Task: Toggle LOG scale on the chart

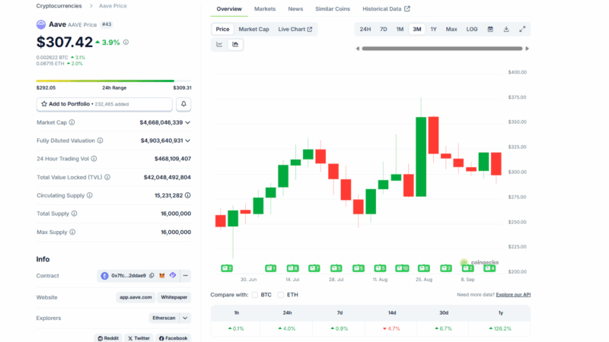Action: (x=472, y=29)
